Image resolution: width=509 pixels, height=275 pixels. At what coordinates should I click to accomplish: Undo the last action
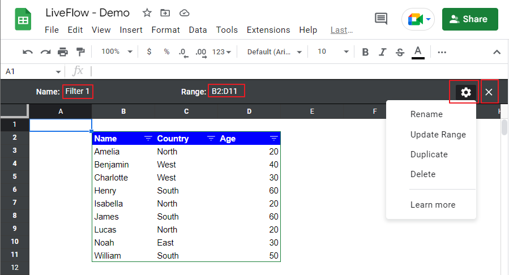28,52
